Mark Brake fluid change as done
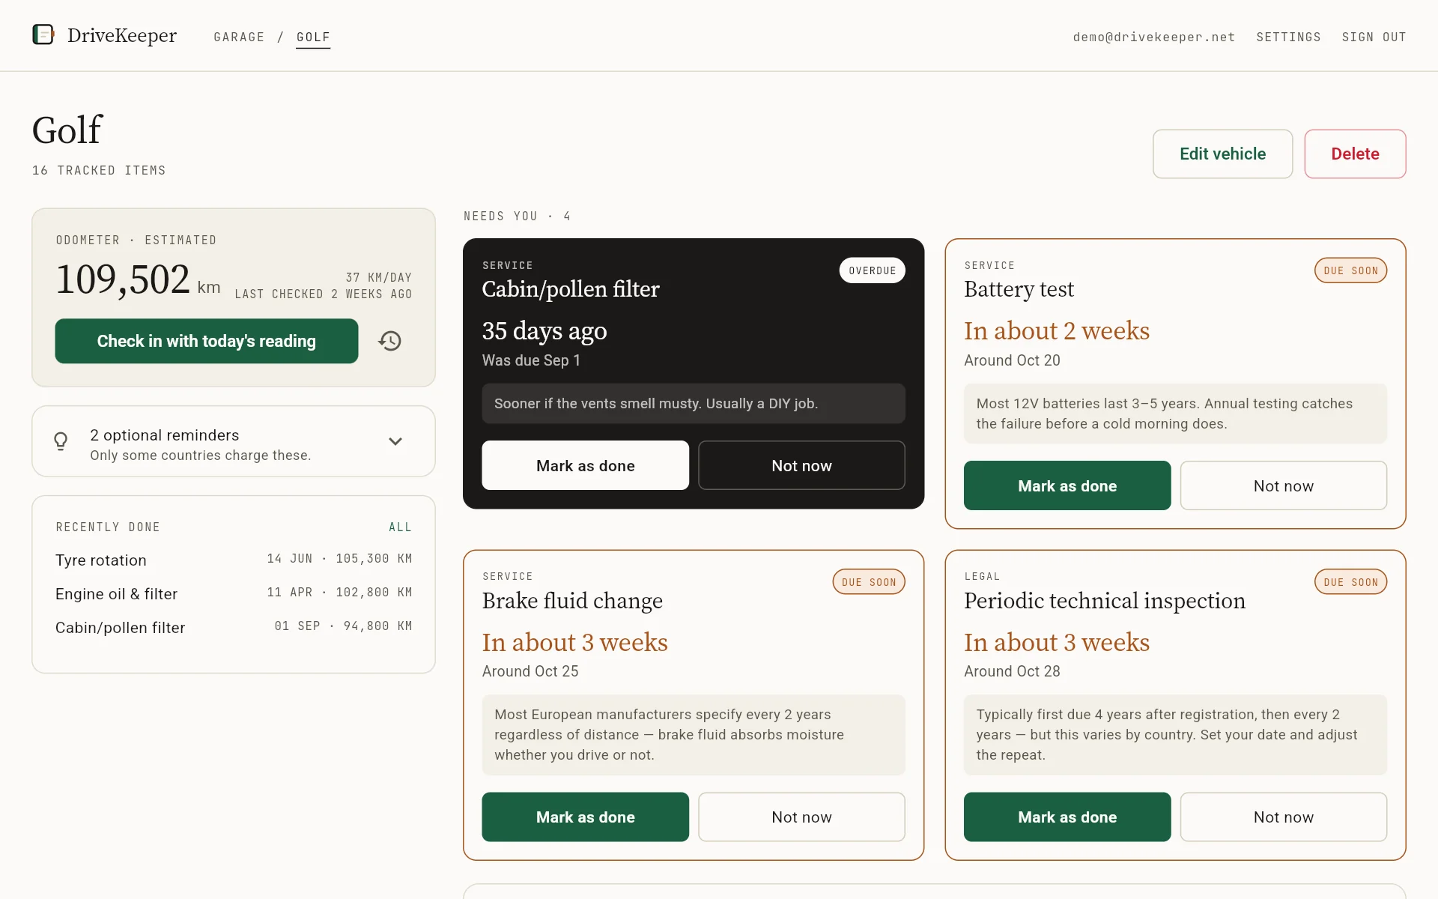1438x899 pixels. (585, 817)
